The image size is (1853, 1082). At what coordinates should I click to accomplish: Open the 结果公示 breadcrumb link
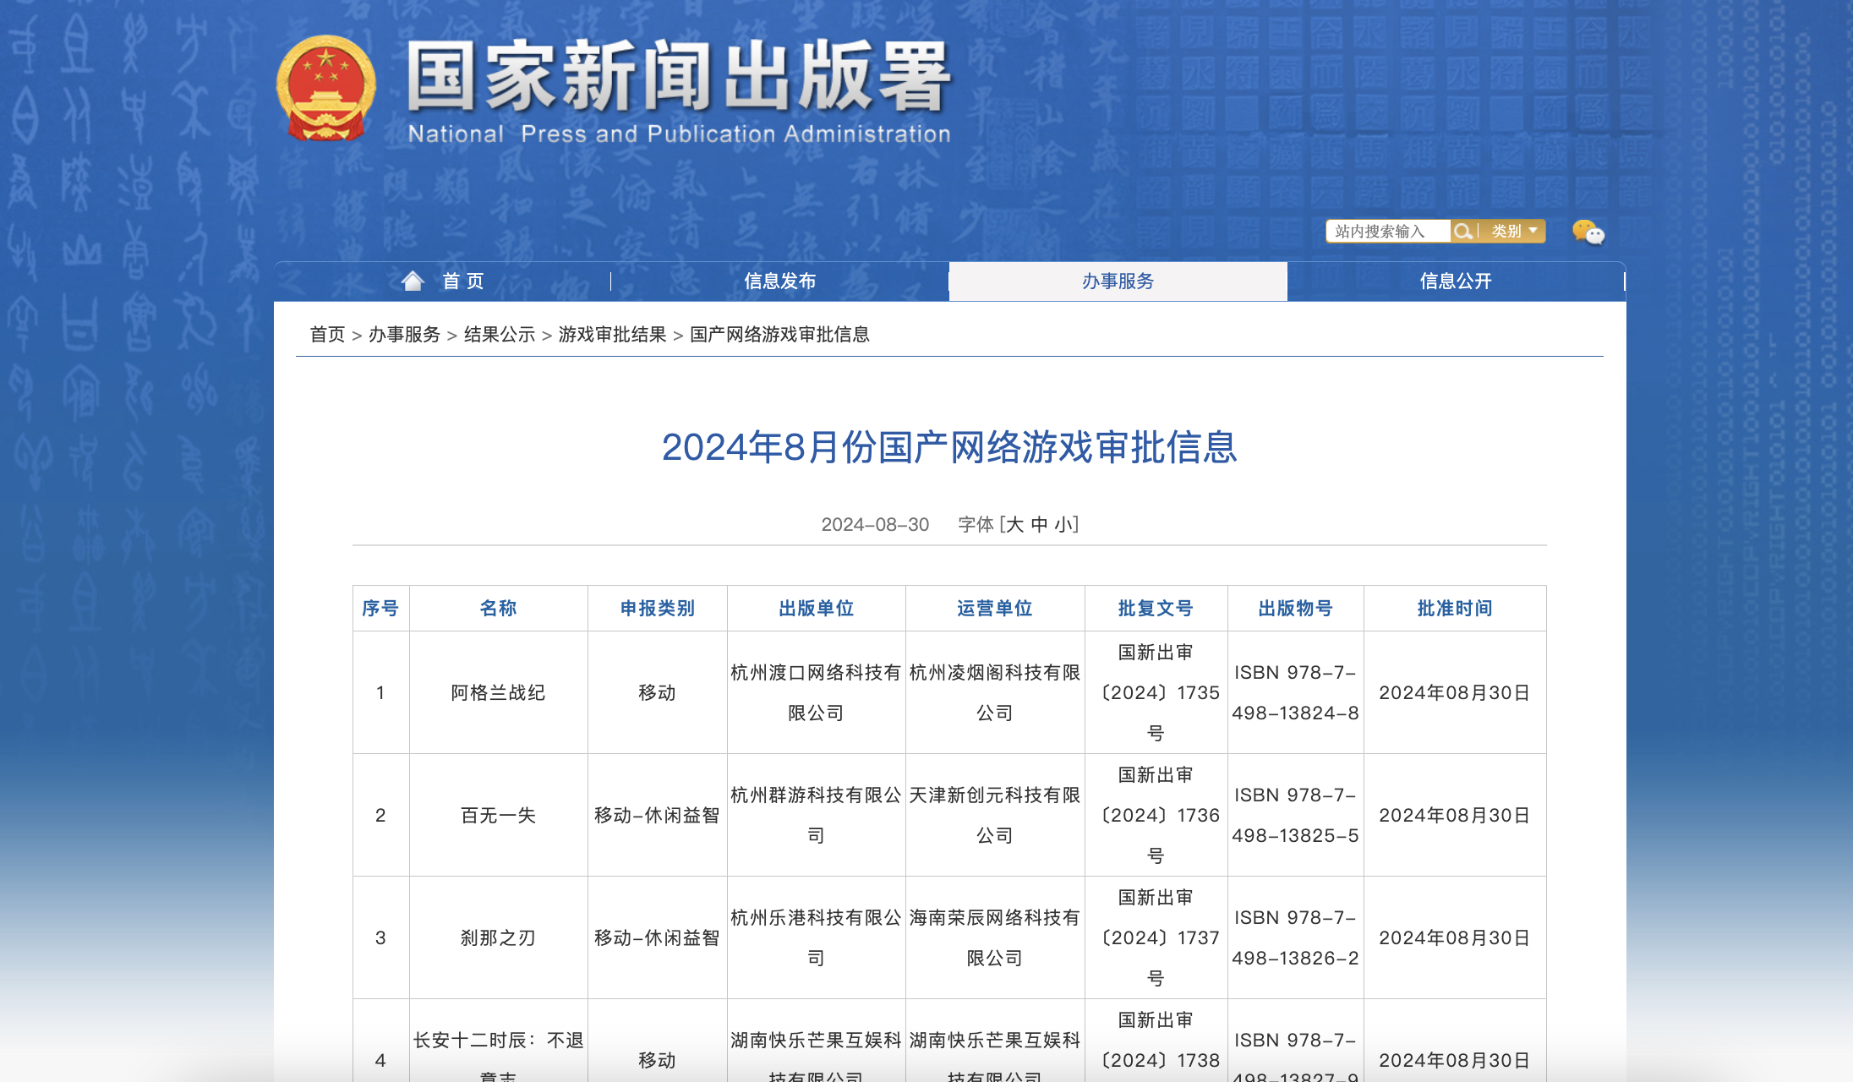pyautogui.click(x=498, y=335)
